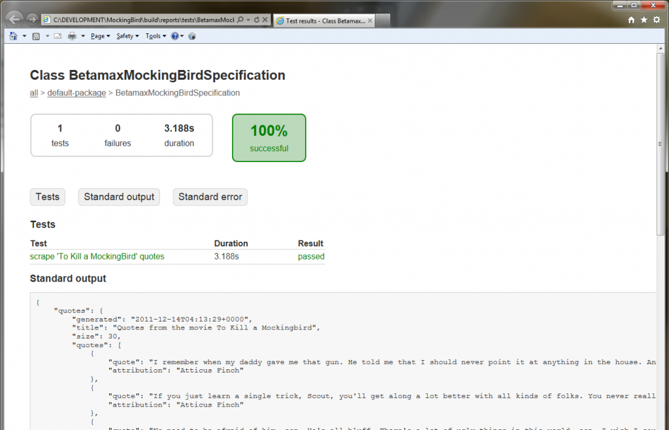
Task: Go back with the browser Back arrow
Action: pyautogui.click(x=14, y=19)
